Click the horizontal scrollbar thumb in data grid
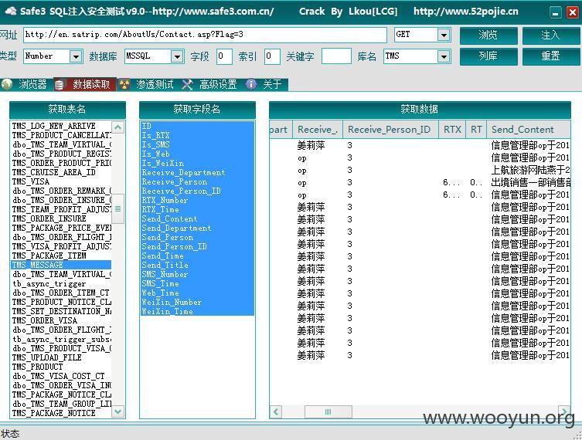The image size is (582, 440). coord(328,412)
